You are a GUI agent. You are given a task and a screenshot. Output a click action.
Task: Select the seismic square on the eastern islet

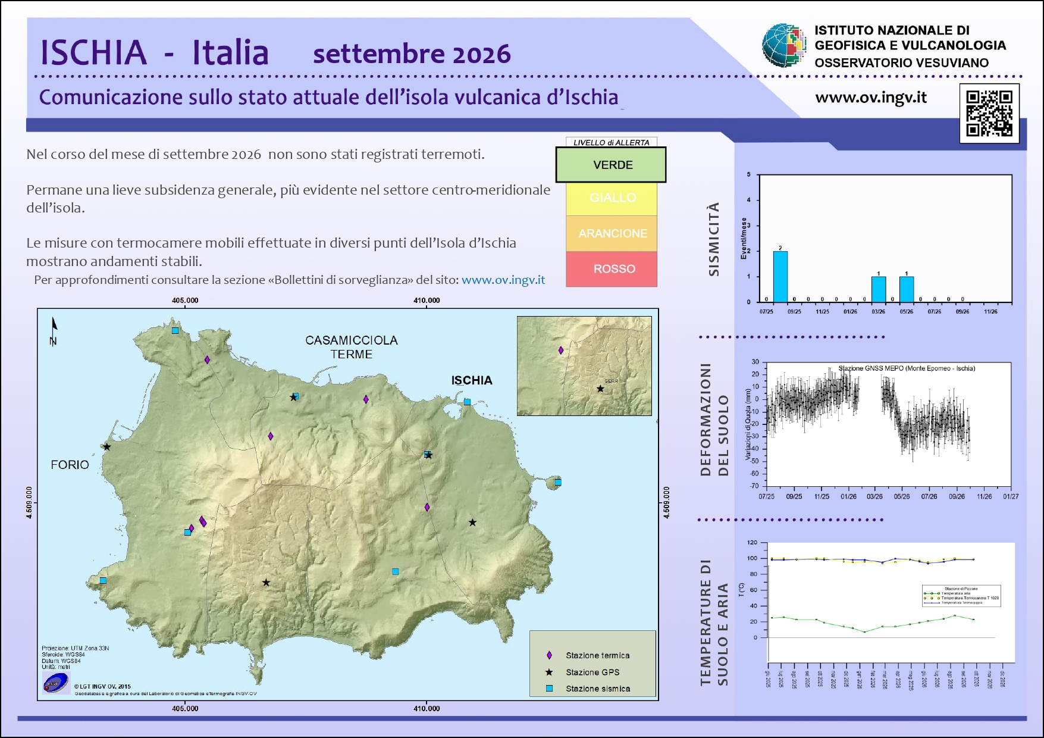click(558, 482)
